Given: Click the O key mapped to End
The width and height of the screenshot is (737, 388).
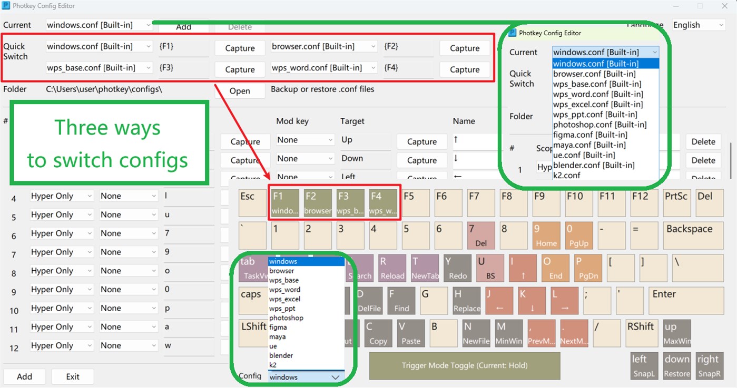Looking at the screenshot, I should click(555, 268).
